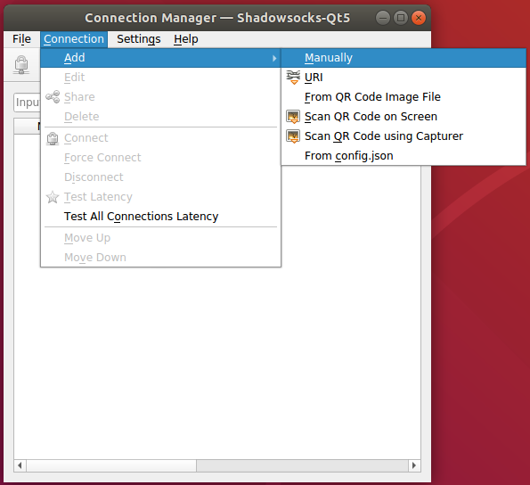Screen dimensions: 530x485
Task: Choose Manually from the Add submenu
Action: (x=404, y=58)
